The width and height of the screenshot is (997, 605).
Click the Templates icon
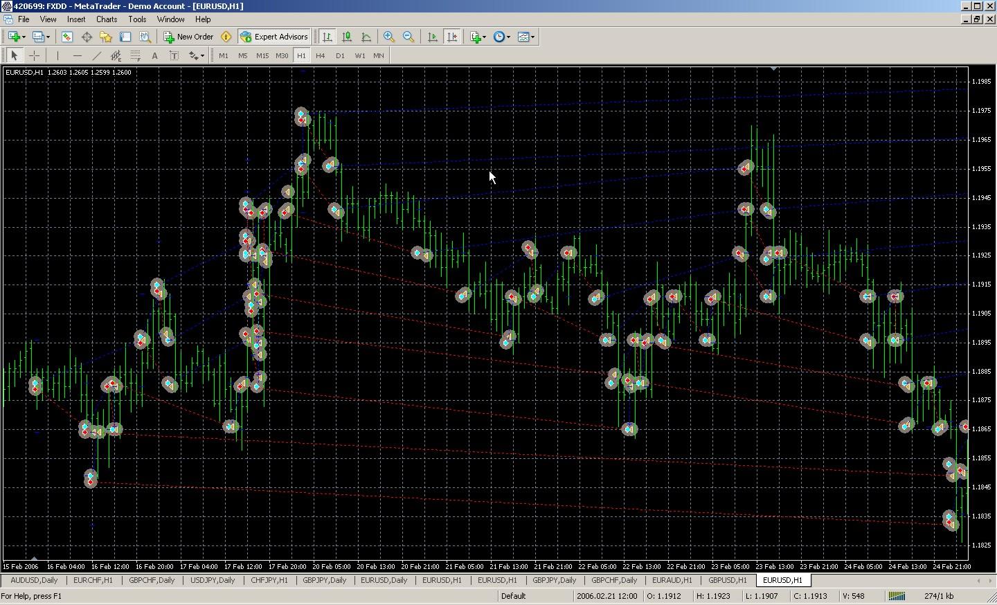[x=523, y=37]
